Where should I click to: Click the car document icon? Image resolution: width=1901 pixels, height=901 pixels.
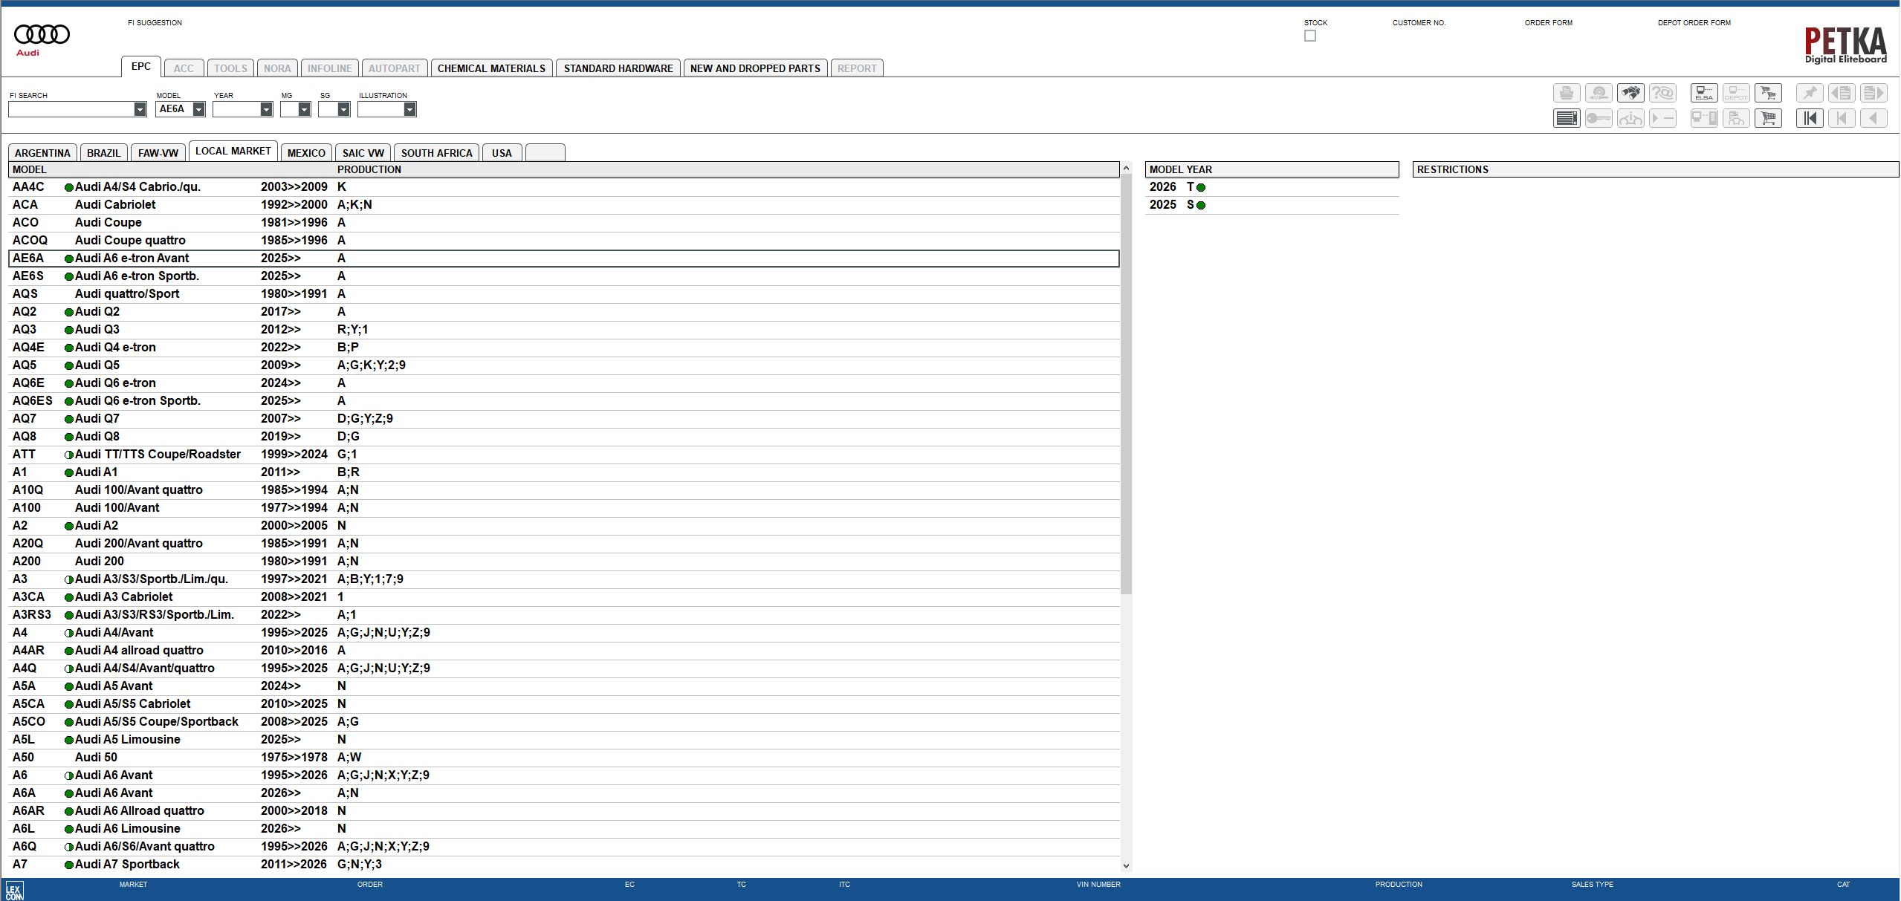tap(1736, 118)
